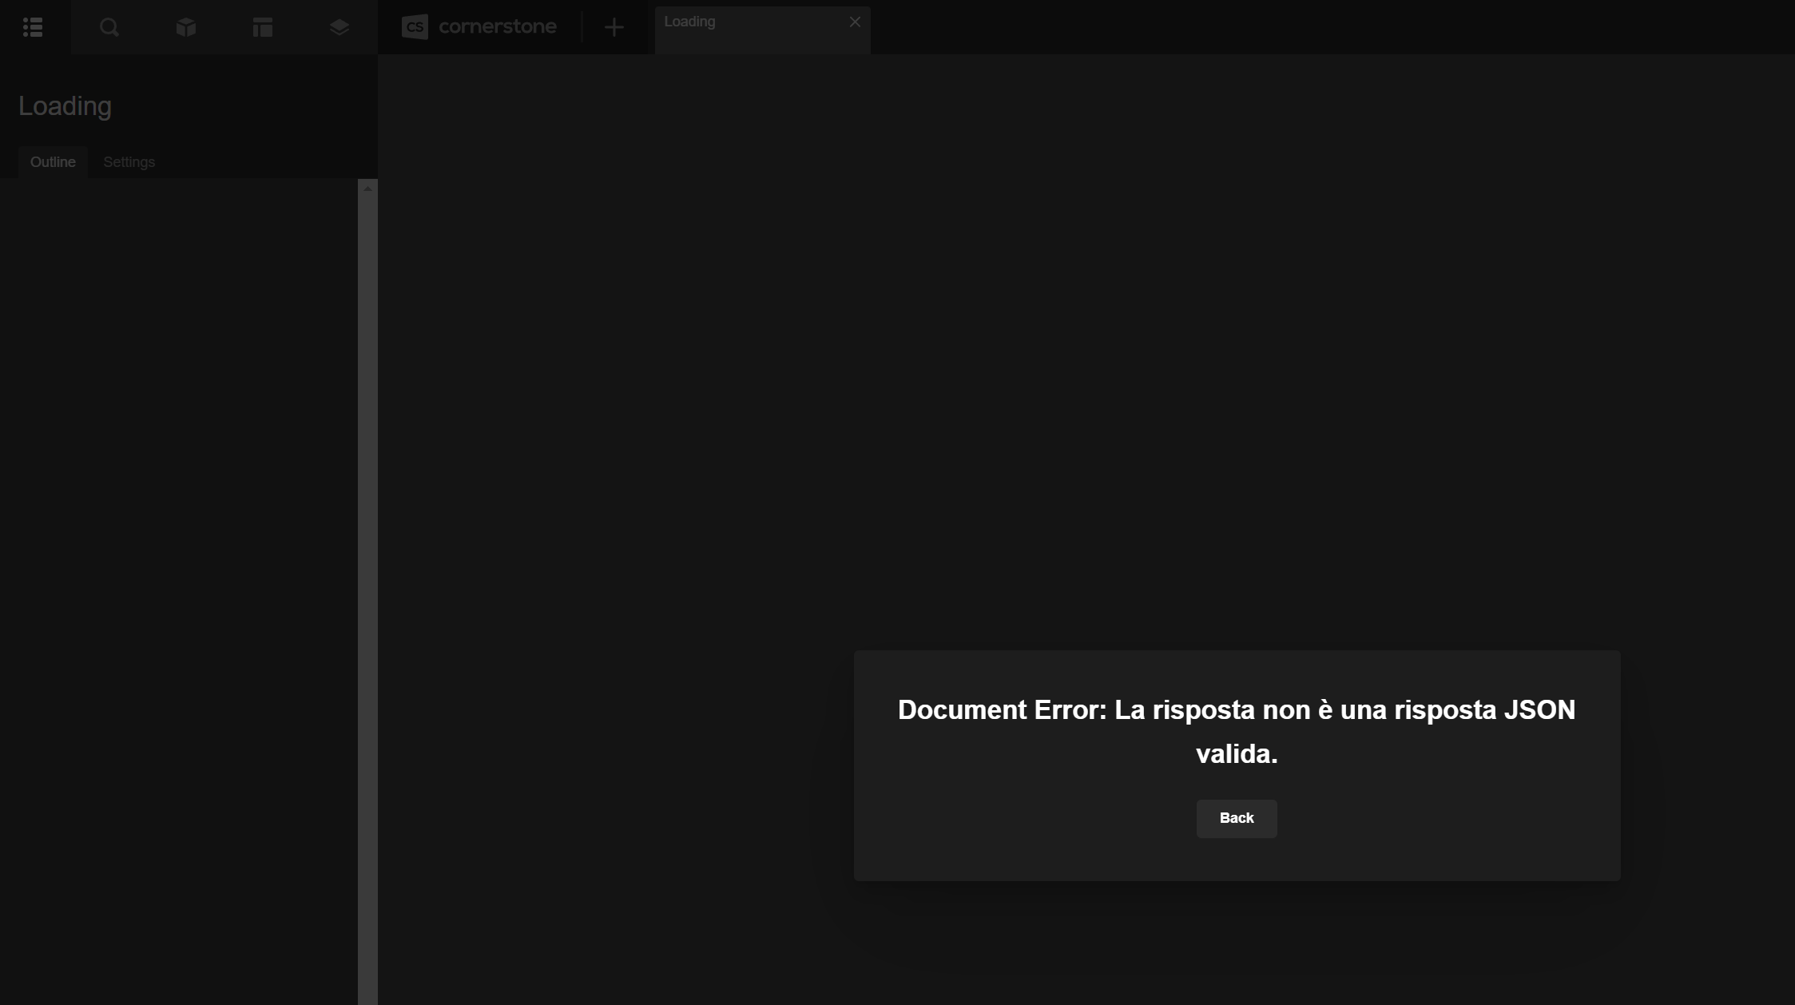Add a new document with plus icon

[614, 27]
